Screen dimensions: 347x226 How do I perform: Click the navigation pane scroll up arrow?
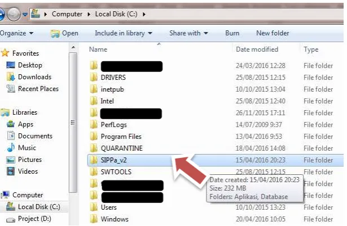click(73, 47)
